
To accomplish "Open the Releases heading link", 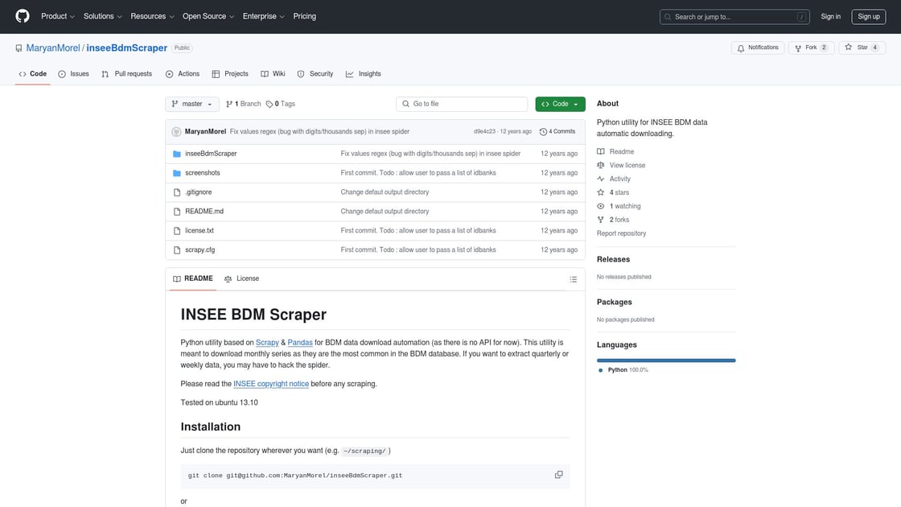I will [x=613, y=259].
